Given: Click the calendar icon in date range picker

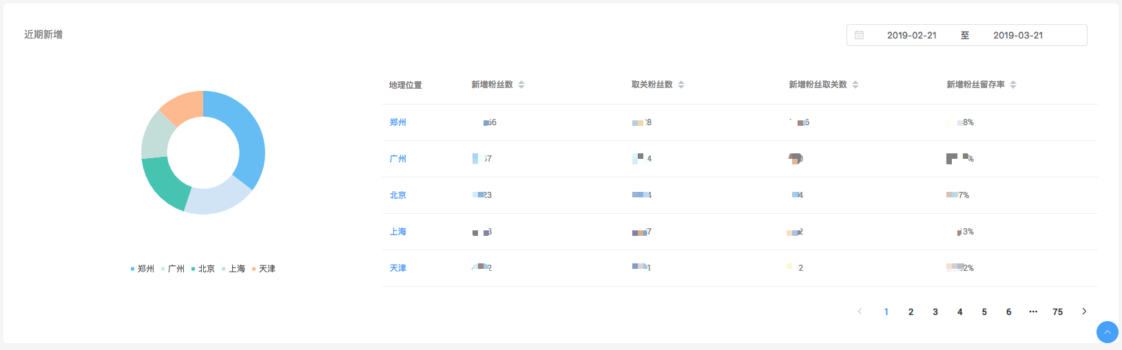Looking at the screenshot, I should [859, 35].
